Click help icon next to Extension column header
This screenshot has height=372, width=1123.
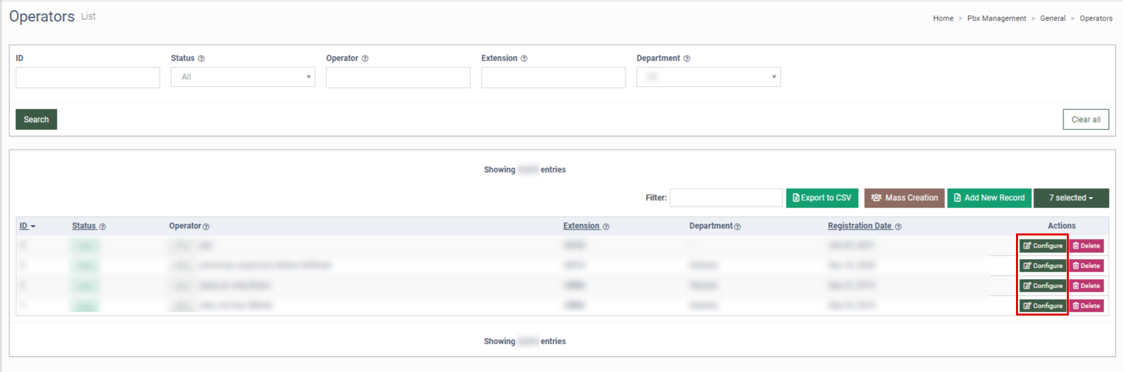[x=606, y=227]
